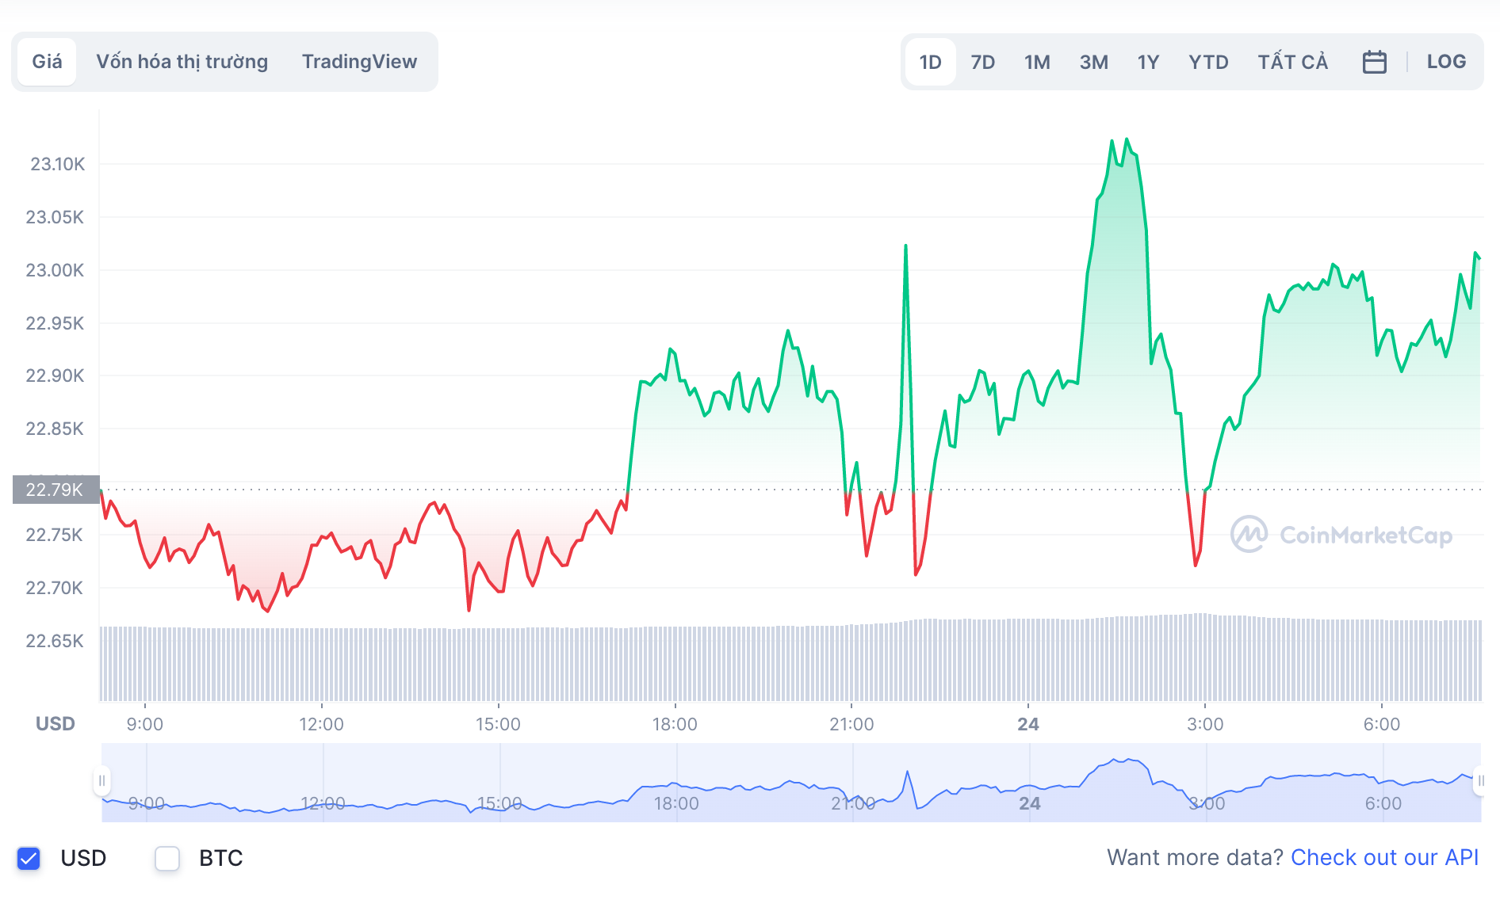
Task: Click the 12:00 main x-axis label
Action: pos(321,724)
